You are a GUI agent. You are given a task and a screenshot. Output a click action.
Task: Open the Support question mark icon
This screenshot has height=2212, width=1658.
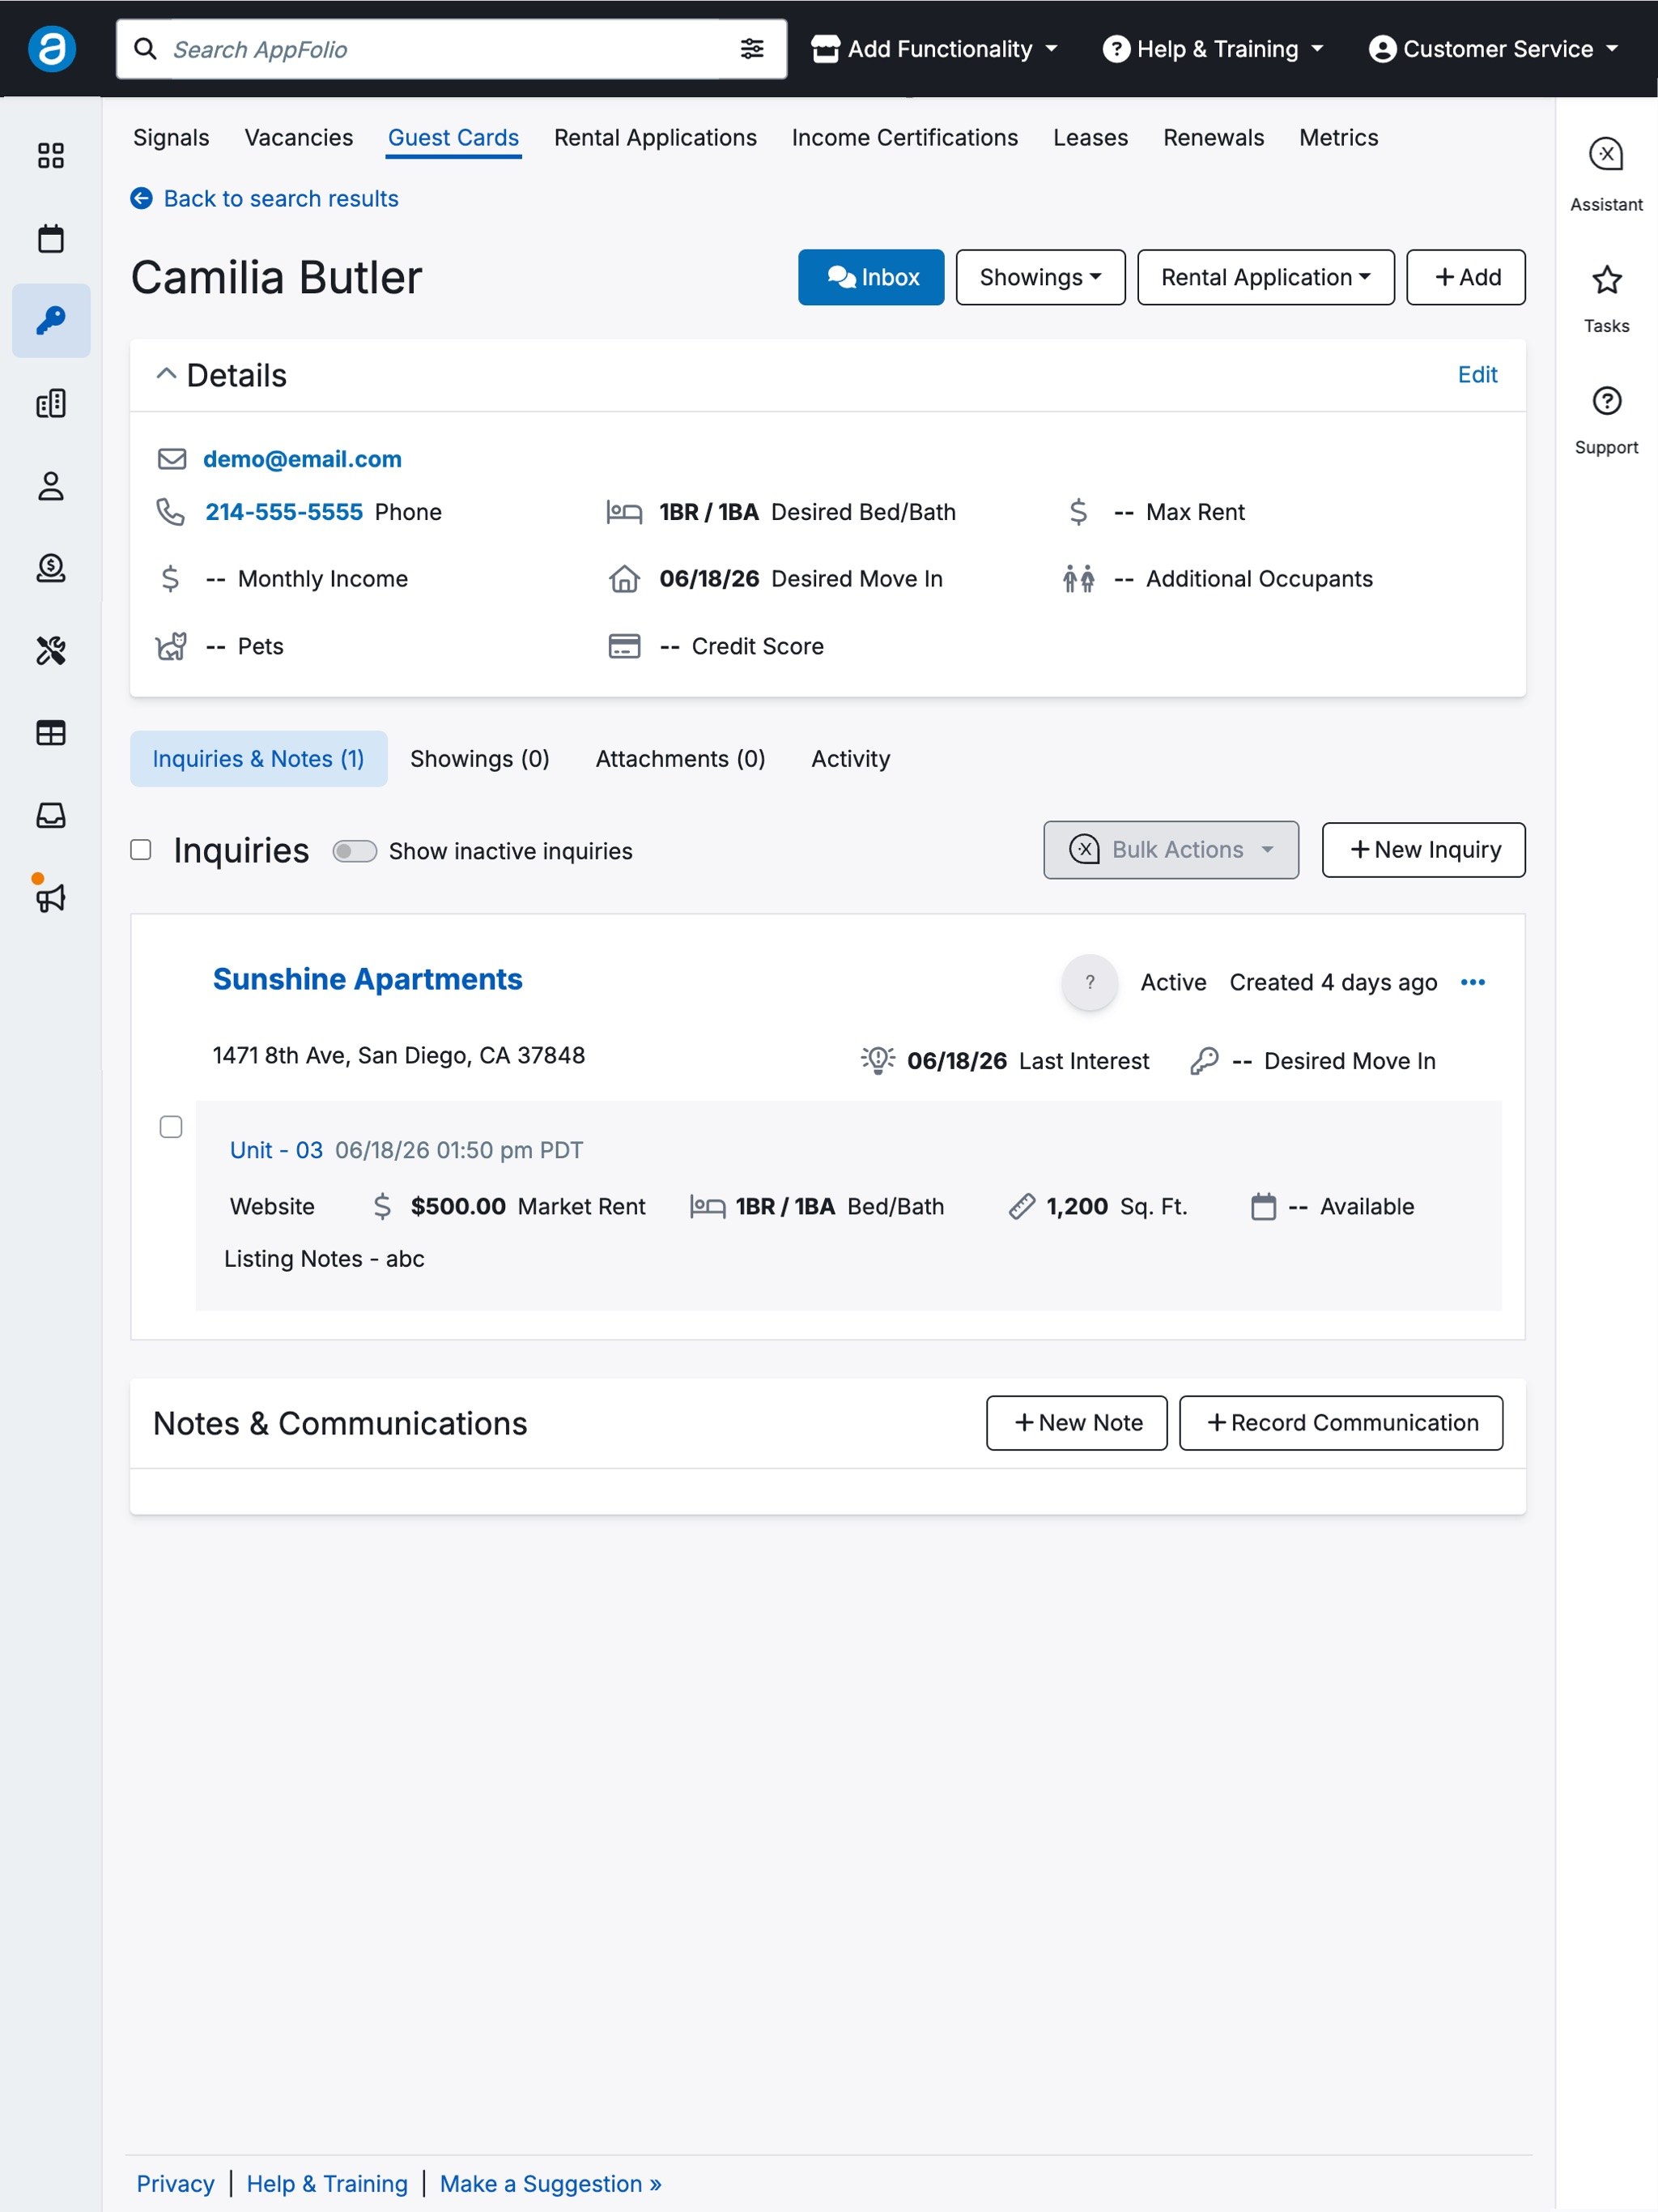pos(1606,401)
